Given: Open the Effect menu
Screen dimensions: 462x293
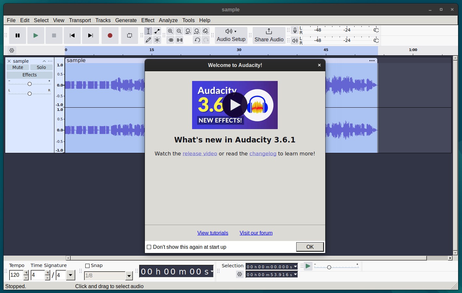Looking at the screenshot, I should pyautogui.click(x=148, y=20).
